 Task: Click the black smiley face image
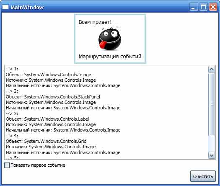(110, 39)
